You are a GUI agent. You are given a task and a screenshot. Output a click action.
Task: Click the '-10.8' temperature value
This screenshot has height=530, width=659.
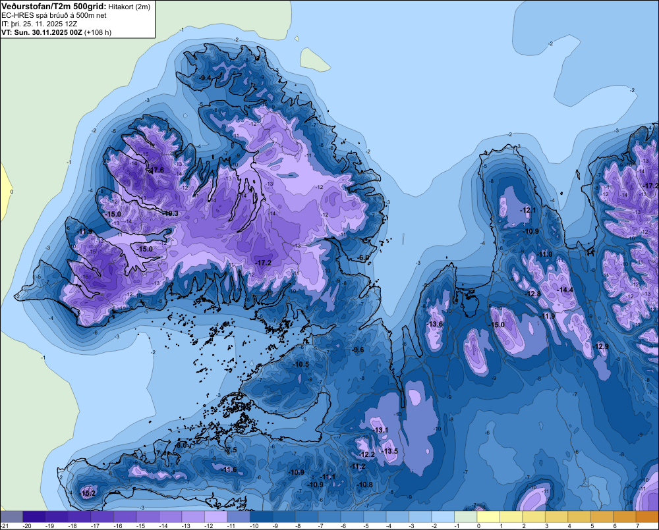[365, 485]
